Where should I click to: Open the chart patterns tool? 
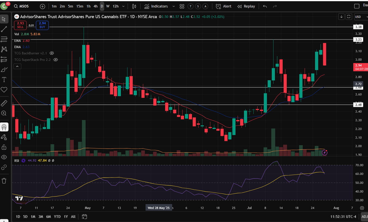(4, 49)
